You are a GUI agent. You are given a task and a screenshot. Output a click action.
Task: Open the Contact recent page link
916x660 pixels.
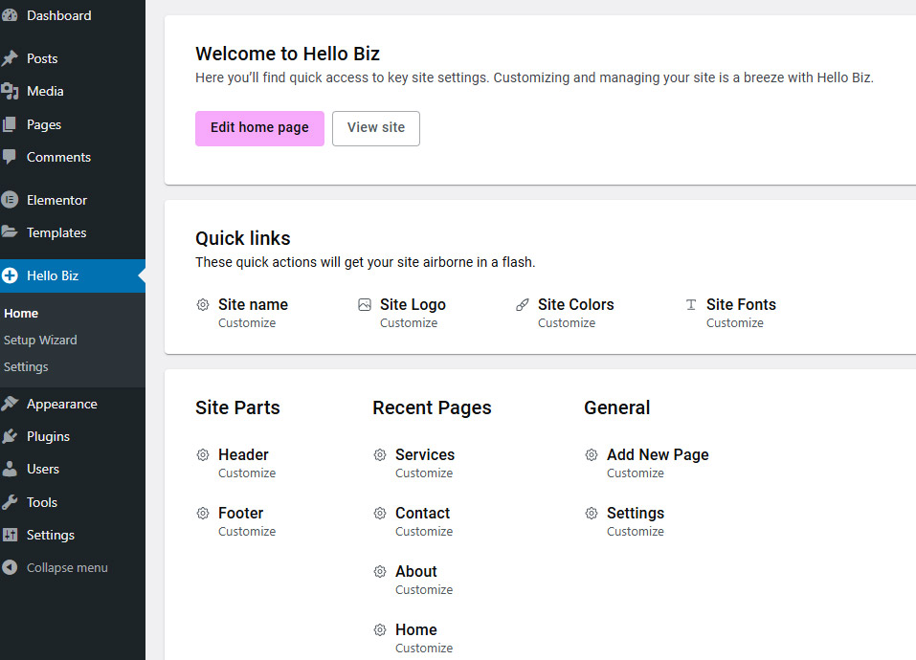click(422, 513)
